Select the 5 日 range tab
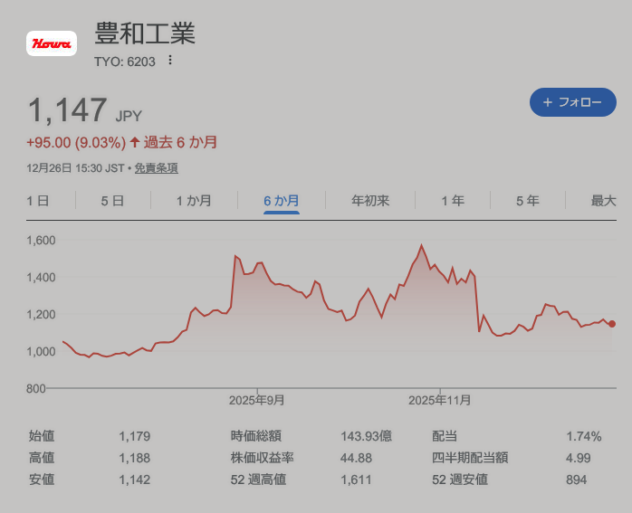 pyautogui.click(x=112, y=201)
